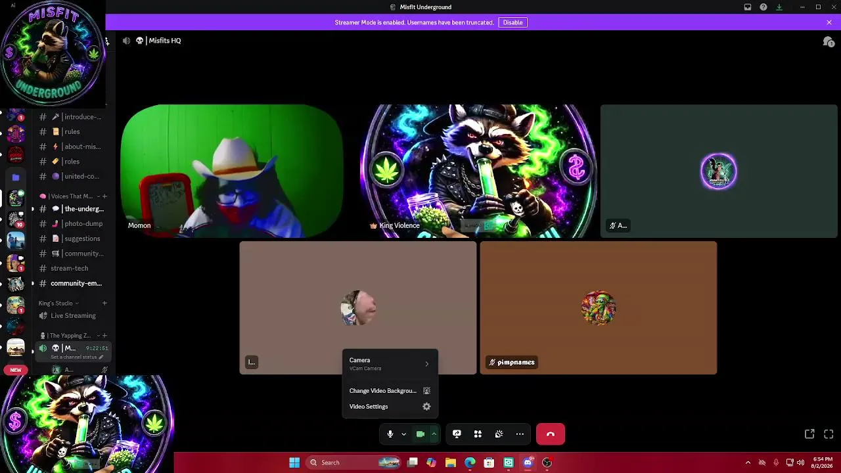841x473 pixels.
Task: Open the rules channel
Action: pos(72,131)
